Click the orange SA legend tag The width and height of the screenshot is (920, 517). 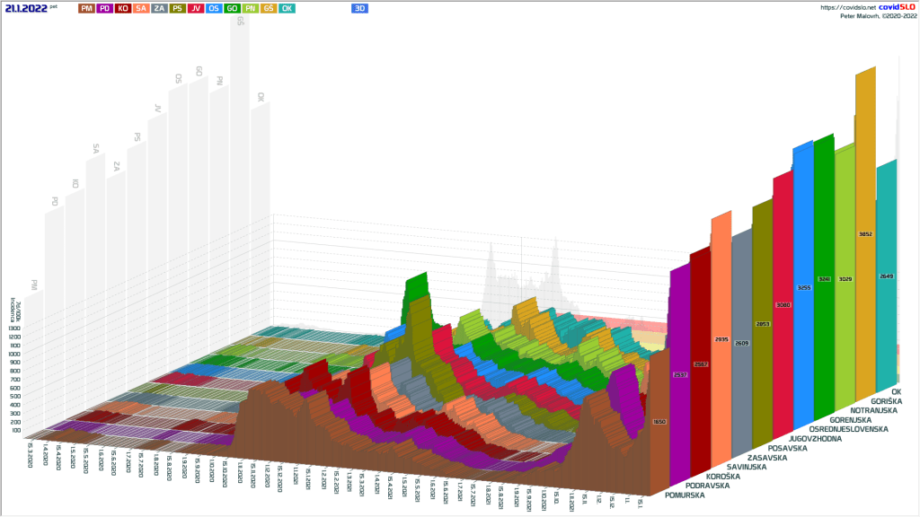point(141,8)
